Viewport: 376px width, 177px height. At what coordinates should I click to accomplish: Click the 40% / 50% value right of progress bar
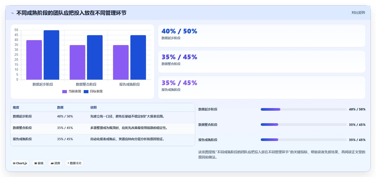coord(357,109)
